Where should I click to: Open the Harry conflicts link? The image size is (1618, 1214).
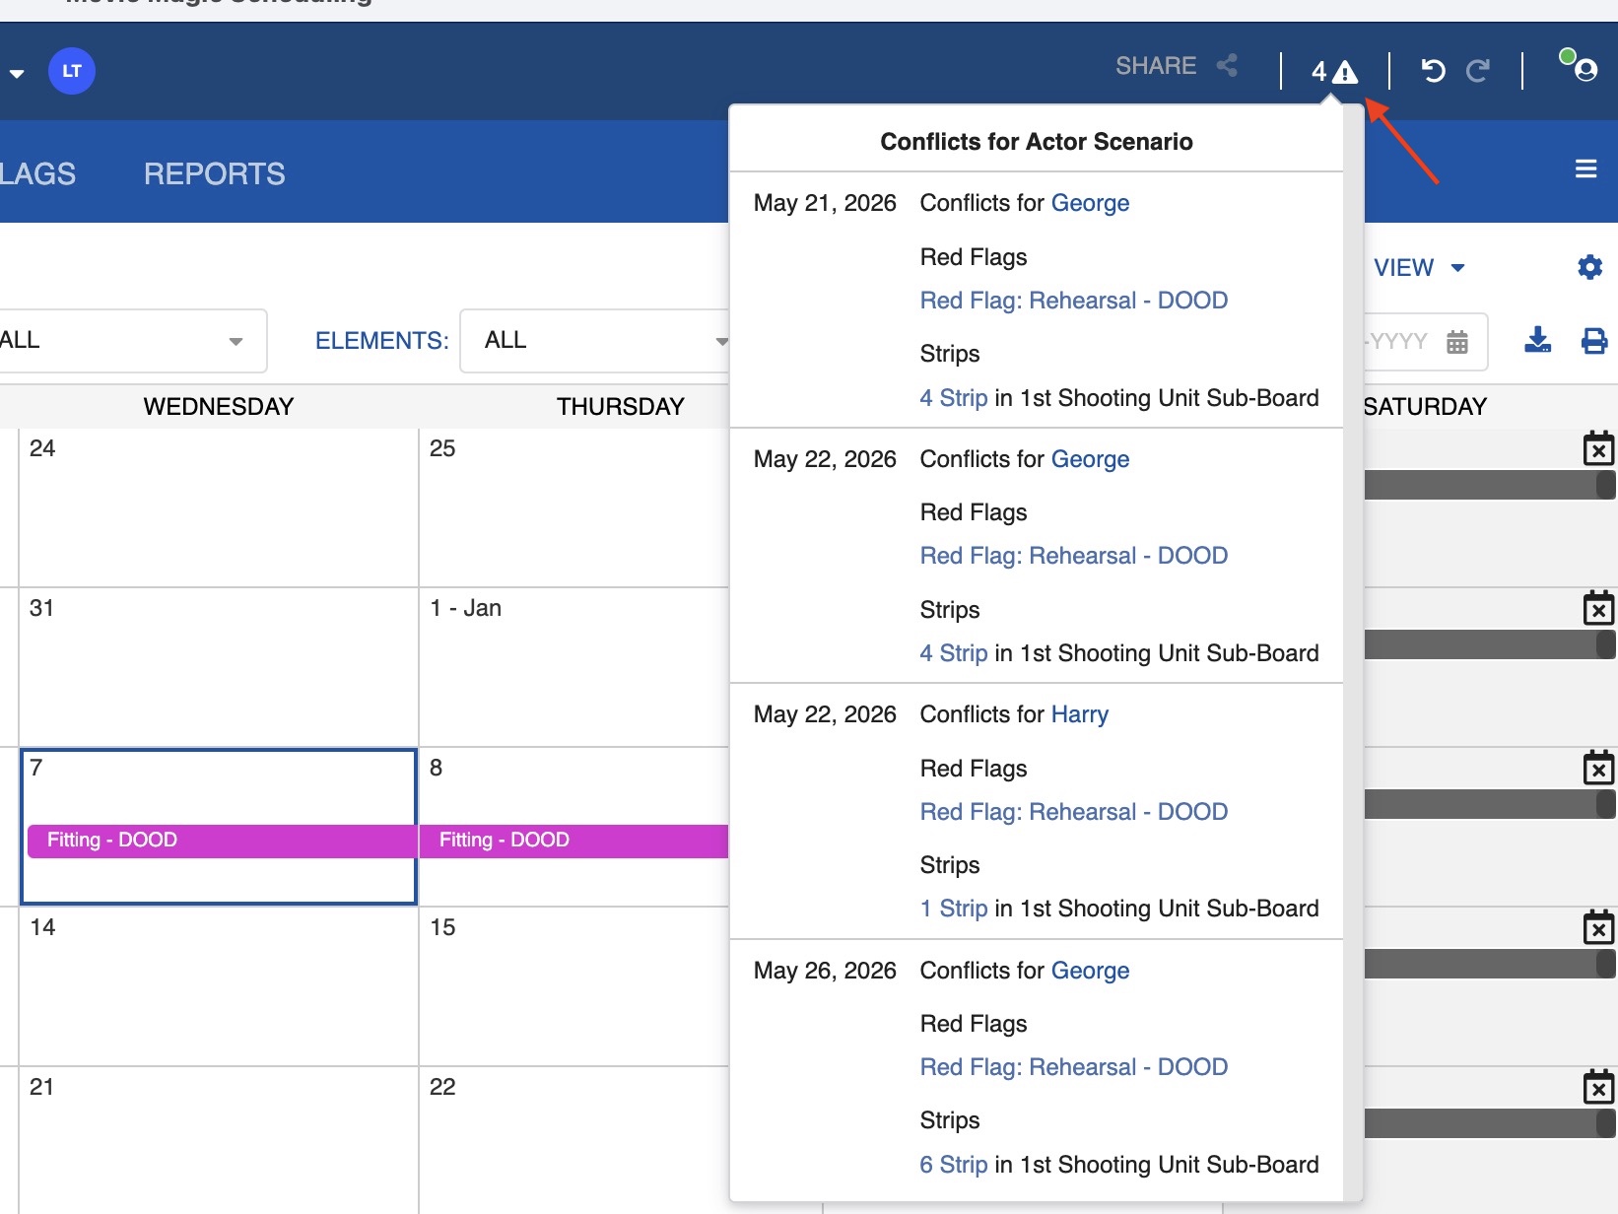1079,714
